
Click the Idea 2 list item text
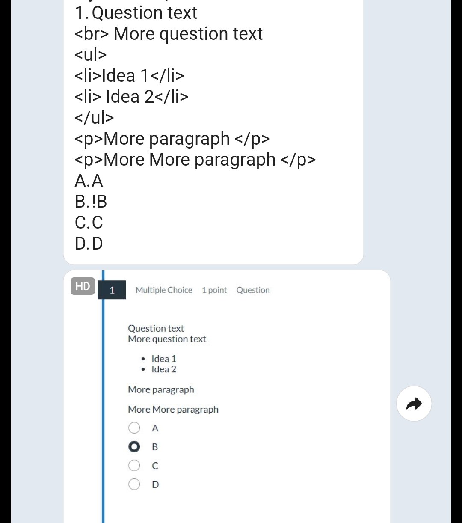pos(163,369)
